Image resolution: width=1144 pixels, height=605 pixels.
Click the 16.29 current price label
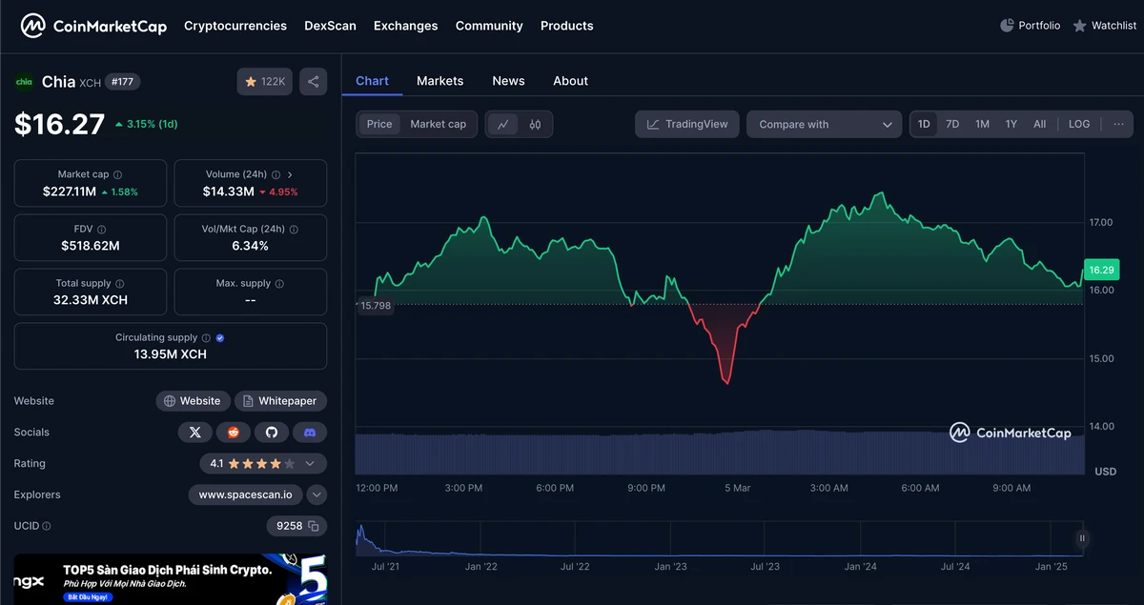1102,271
